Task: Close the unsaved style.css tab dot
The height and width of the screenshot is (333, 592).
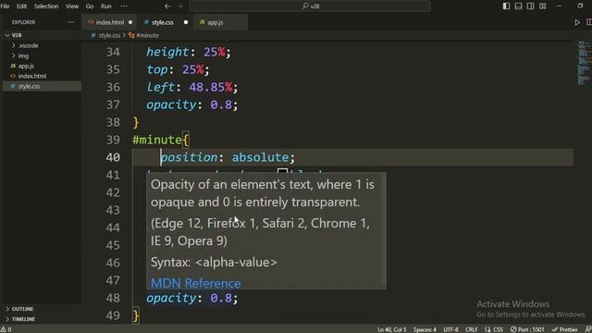Action: pyautogui.click(x=186, y=22)
